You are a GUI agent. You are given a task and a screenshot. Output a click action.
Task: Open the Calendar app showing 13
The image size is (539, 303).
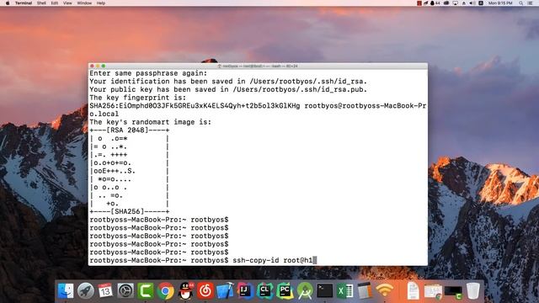coord(105,291)
